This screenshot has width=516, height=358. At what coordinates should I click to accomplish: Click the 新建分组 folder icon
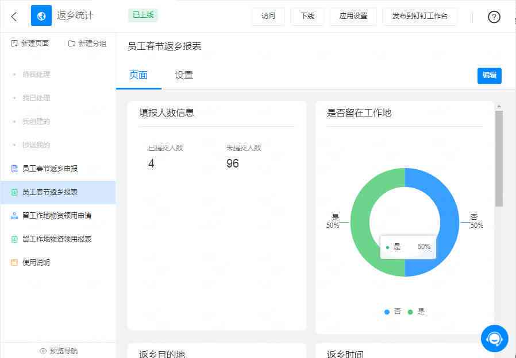[71, 44]
